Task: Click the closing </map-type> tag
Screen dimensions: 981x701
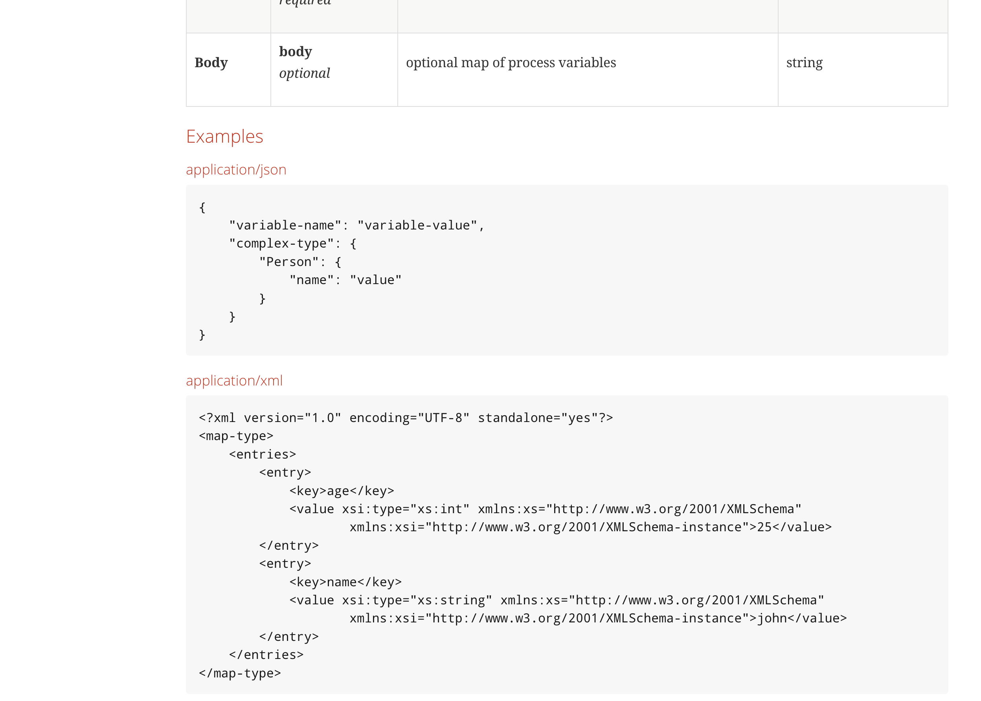Action: (240, 673)
